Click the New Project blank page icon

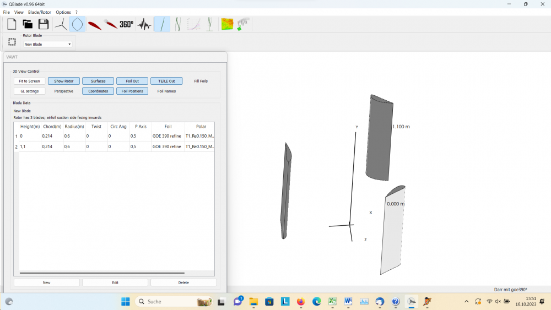coord(12,24)
